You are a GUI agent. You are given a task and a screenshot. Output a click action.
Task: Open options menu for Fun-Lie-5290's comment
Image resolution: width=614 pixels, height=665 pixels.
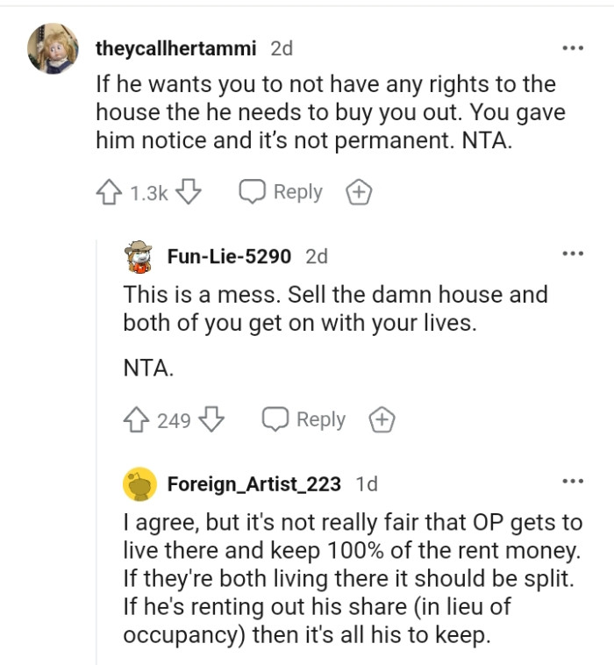point(573,254)
